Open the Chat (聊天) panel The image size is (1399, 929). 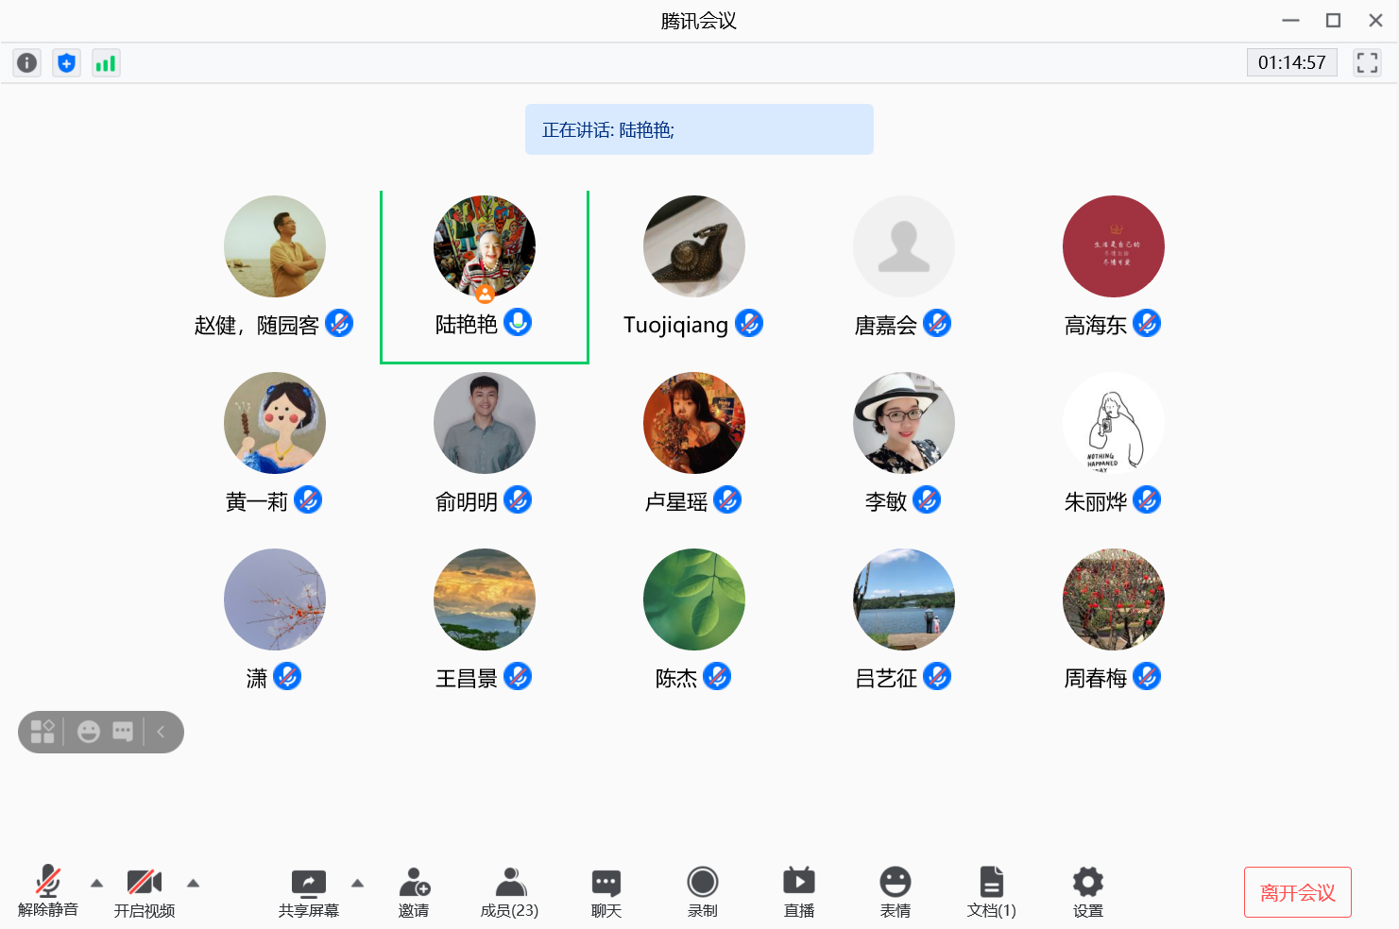pyautogui.click(x=606, y=891)
